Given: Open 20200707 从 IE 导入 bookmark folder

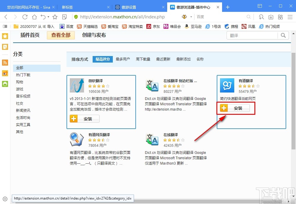Looking at the screenshot, I should [x=34, y=26].
